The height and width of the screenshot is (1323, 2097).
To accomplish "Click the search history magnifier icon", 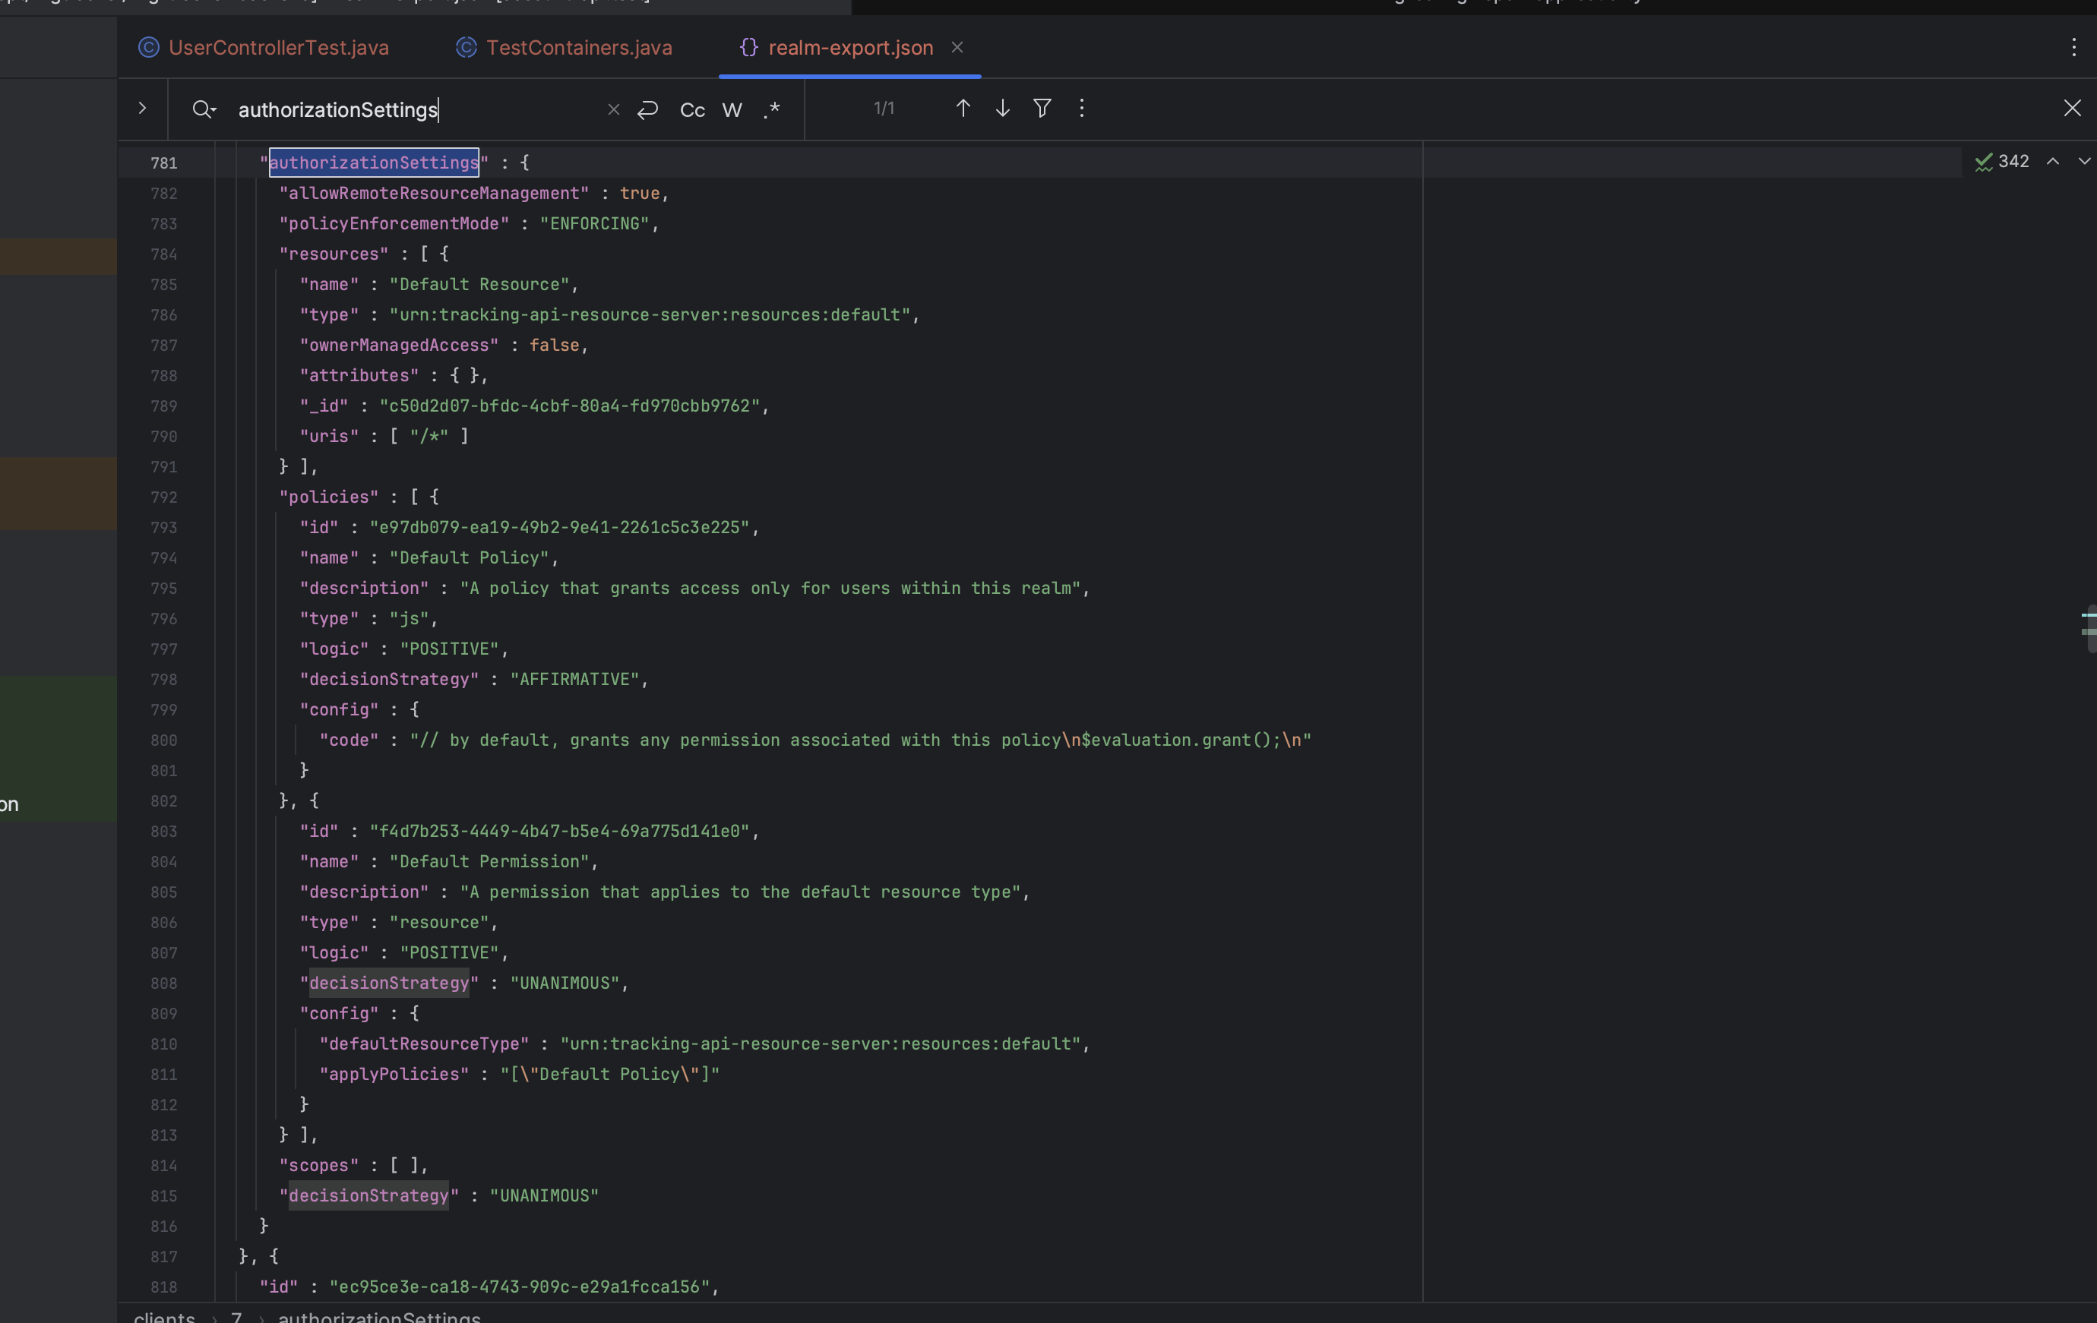I will 204,109.
